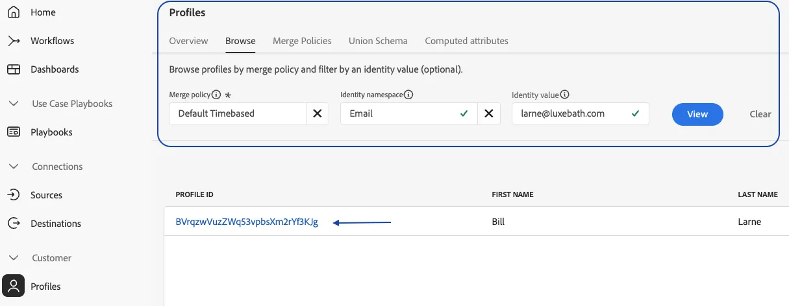
Task: Select the Browse tab
Action: pyautogui.click(x=240, y=41)
